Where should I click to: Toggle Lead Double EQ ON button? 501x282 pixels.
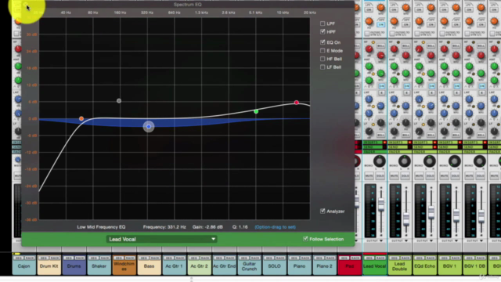coord(407,86)
